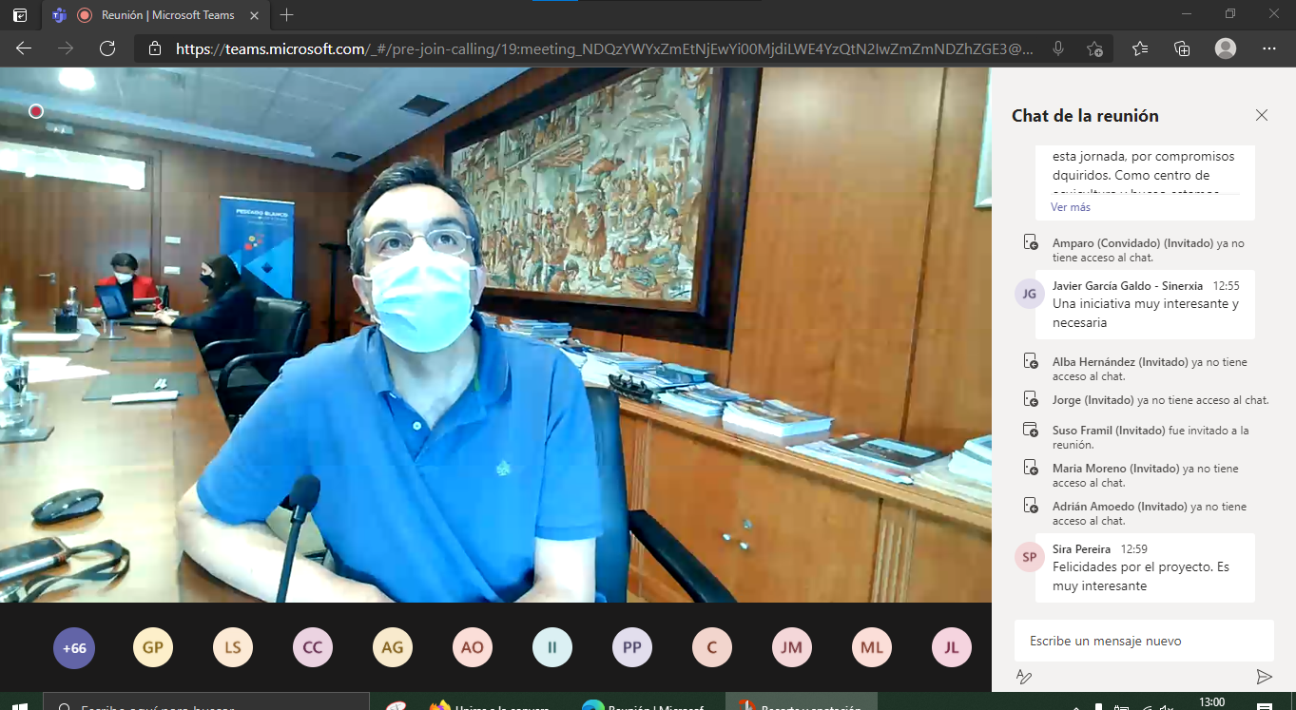Select the CC participant avatar
Image resolution: width=1296 pixels, height=710 pixels.
point(313,648)
